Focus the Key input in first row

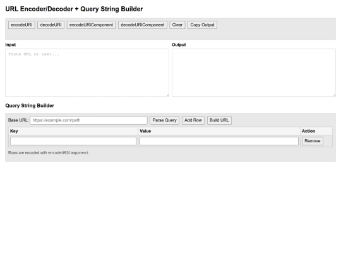pos(73,141)
